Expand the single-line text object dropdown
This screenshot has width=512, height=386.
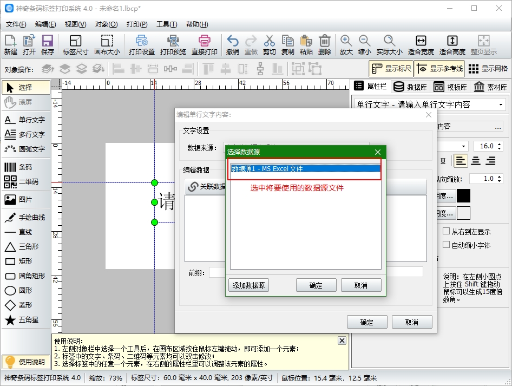coord(501,104)
